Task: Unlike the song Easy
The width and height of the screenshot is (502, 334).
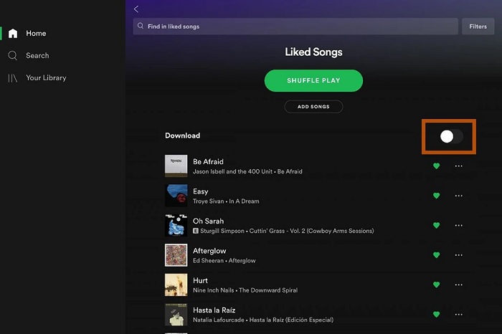Action: pos(436,196)
